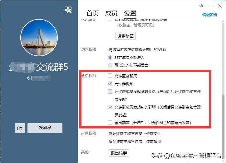Switch to the 首页 tab
This screenshot has height=163, width=226.
pos(92,13)
